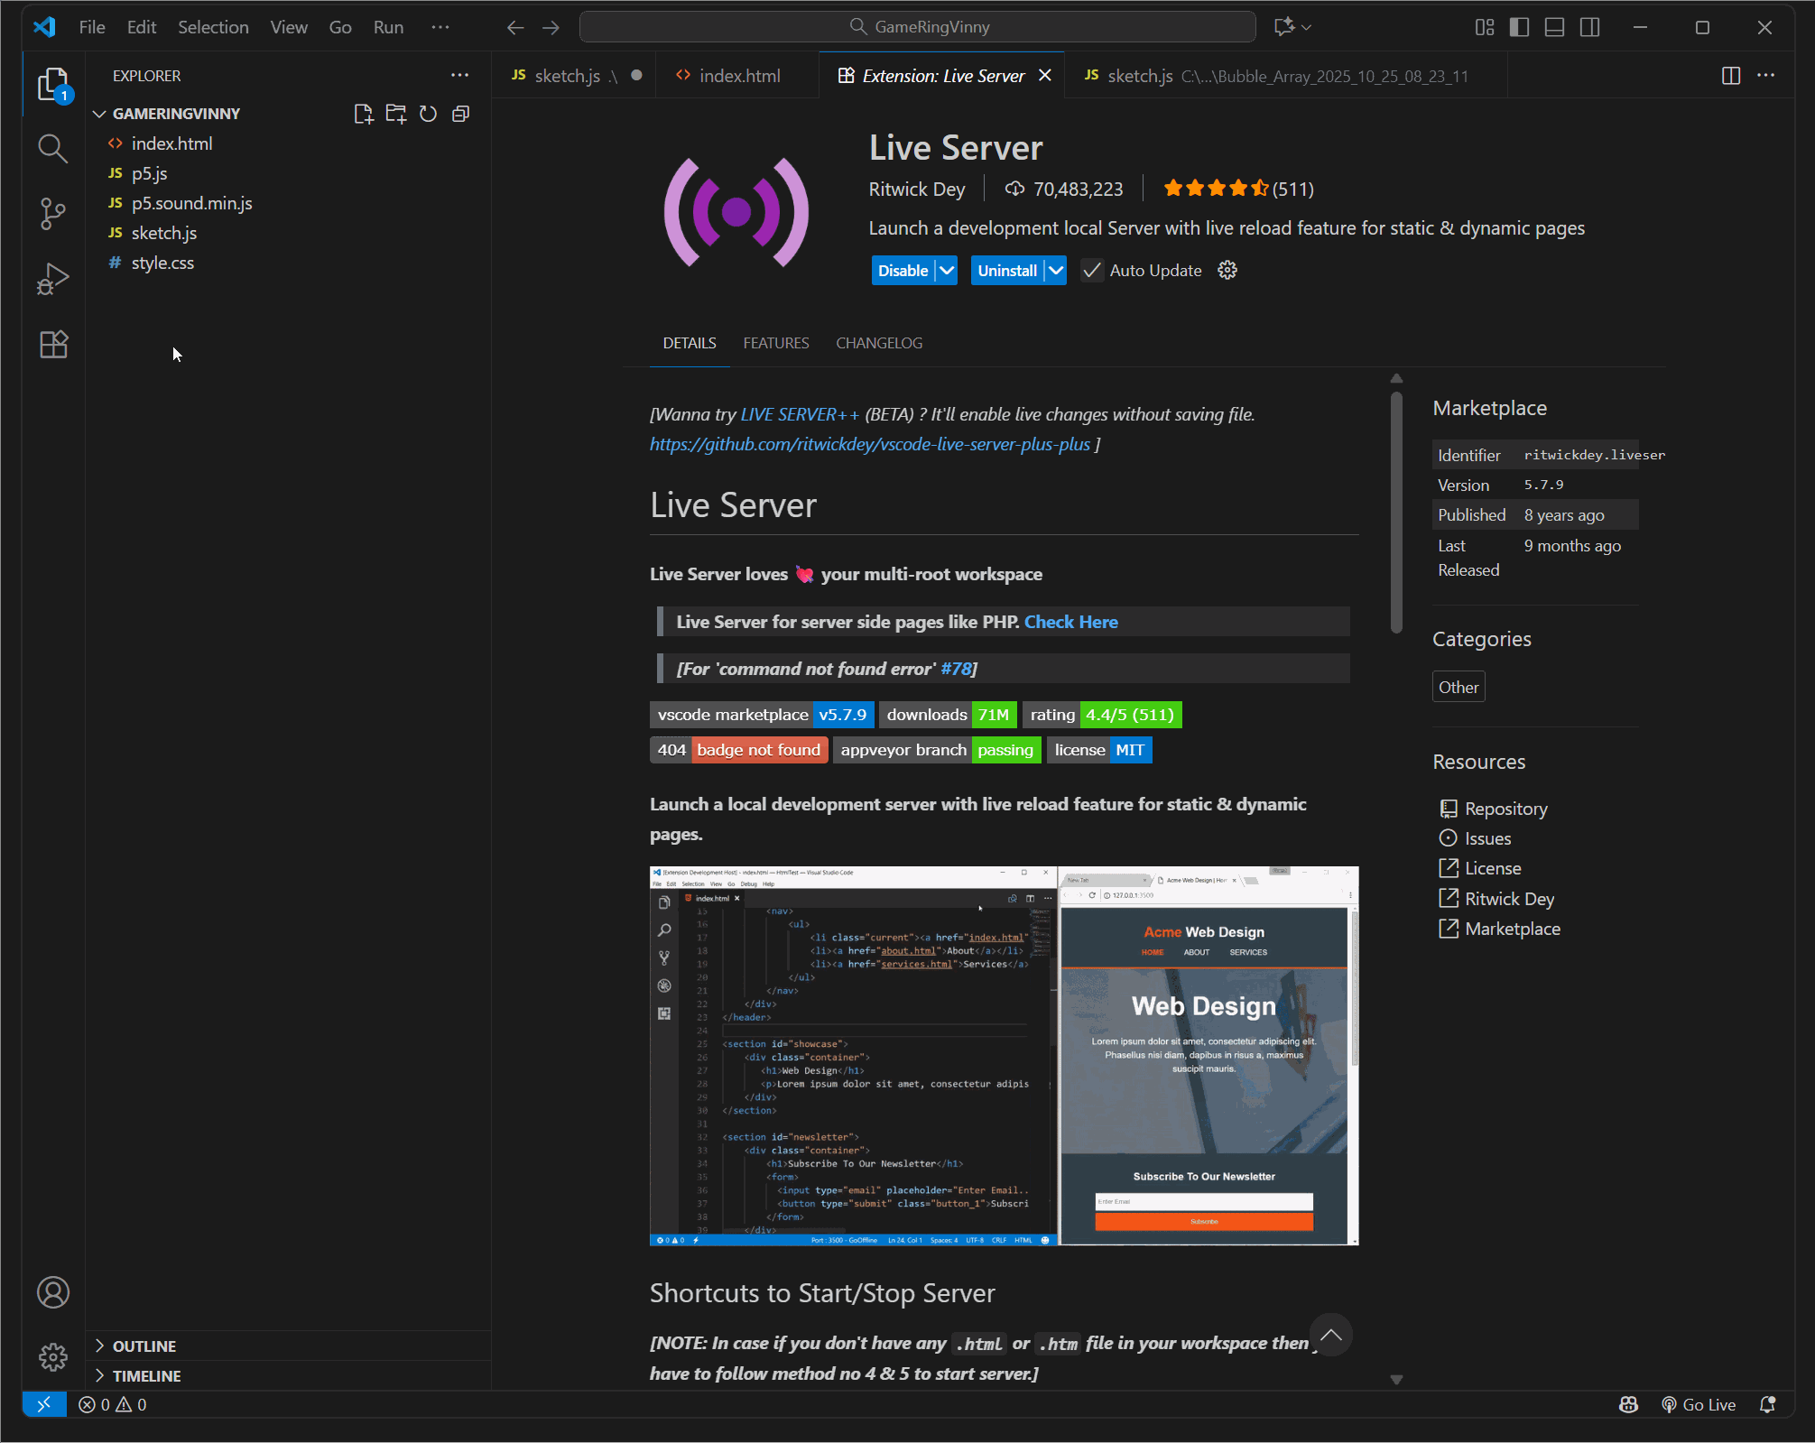Create a New File in the Explorer

tap(364, 114)
